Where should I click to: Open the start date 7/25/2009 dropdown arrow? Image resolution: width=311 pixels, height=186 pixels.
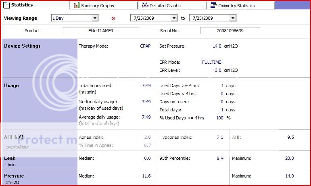coord(174,18)
